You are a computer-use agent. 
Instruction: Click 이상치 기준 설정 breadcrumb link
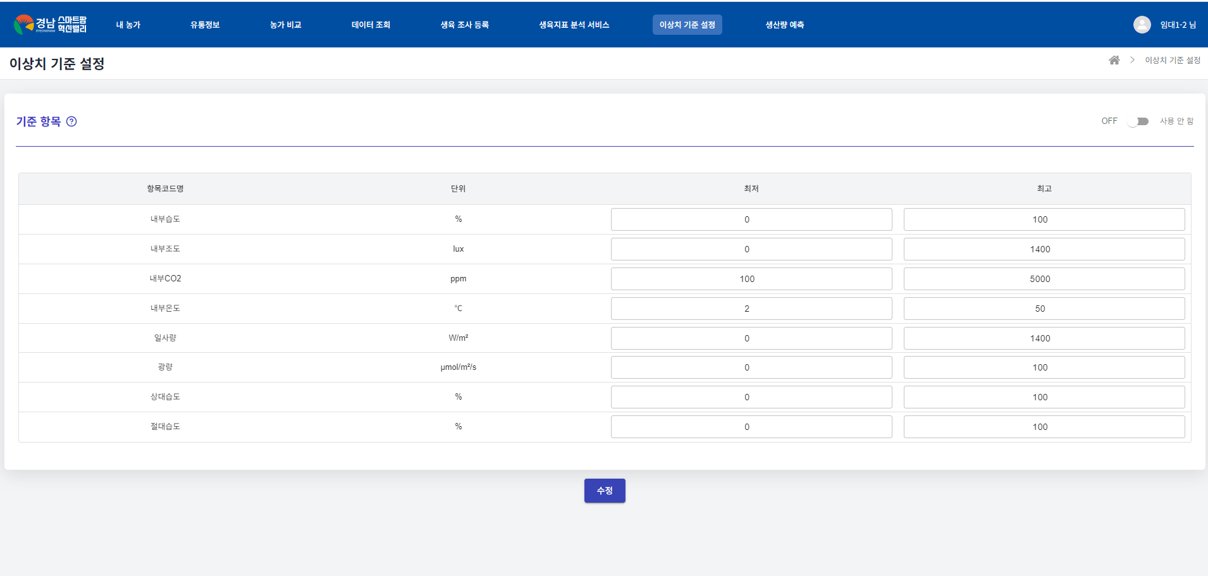coord(1173,60)
